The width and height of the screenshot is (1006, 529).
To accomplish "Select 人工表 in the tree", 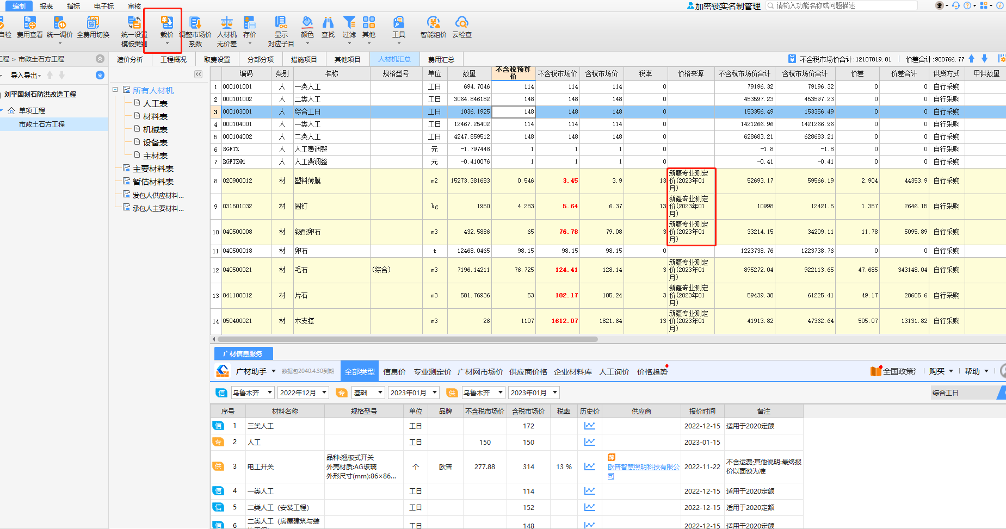I will click(155, 103).
